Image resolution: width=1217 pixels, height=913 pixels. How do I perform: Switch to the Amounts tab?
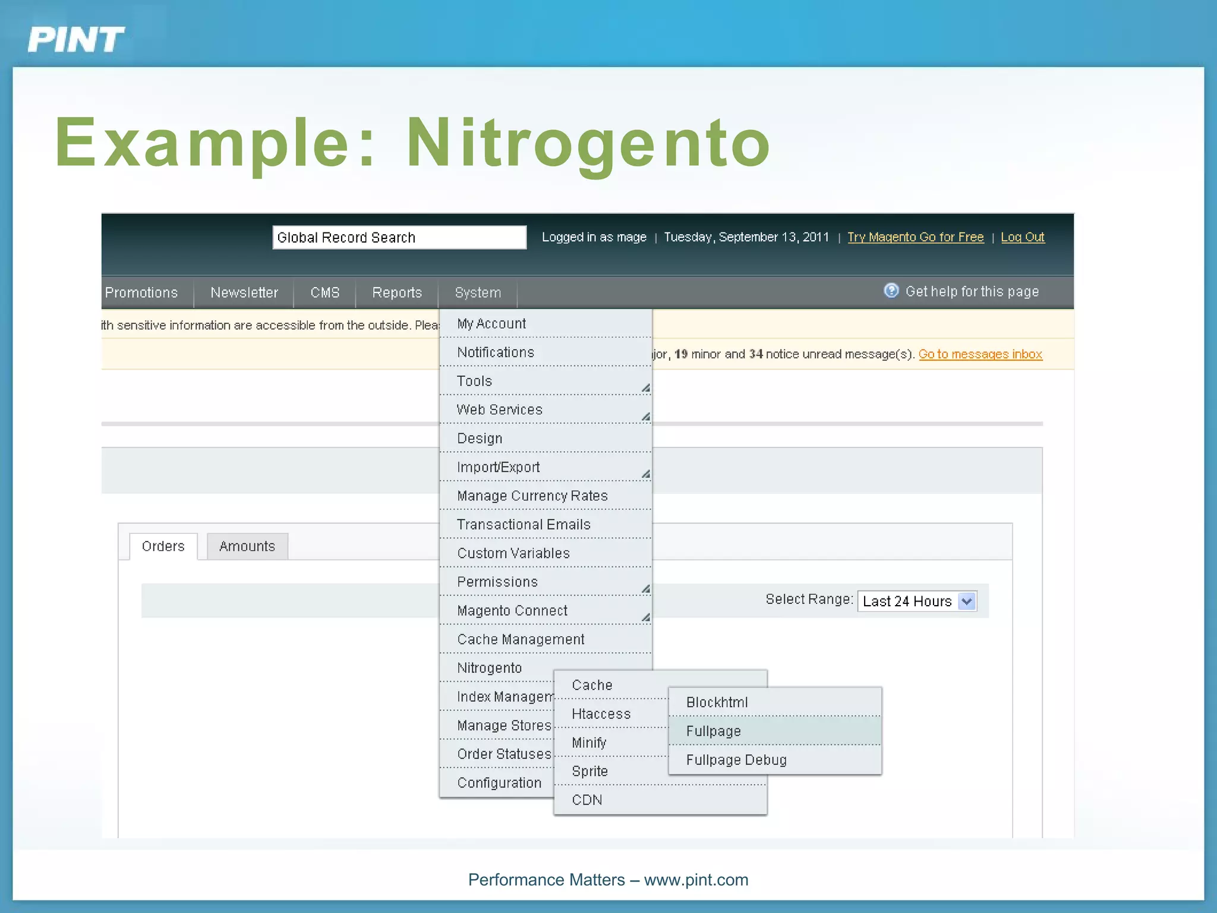pos(247,546)
